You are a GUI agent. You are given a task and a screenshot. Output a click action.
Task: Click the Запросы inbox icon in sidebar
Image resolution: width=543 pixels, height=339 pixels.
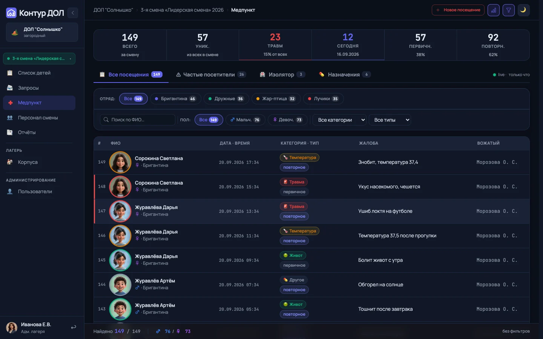(x=10, y=88)
